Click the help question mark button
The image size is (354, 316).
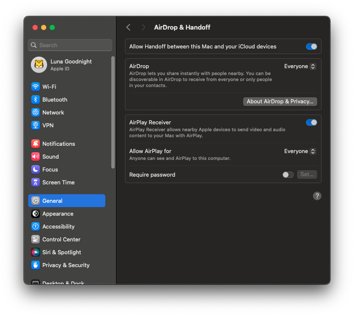click(317, 196)
